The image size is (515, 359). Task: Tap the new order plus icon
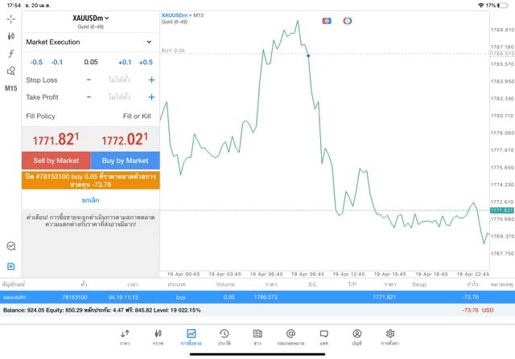(x=10, y=266)
